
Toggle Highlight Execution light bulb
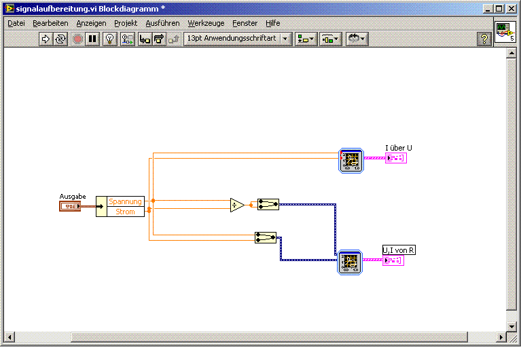pos(109,39)
